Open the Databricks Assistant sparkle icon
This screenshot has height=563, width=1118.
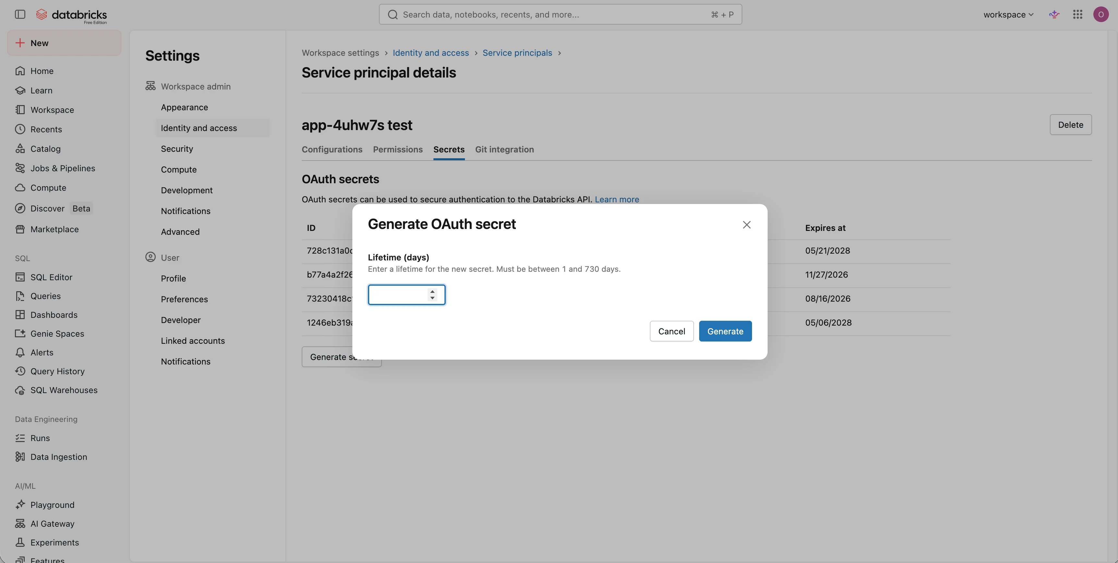1054,14
